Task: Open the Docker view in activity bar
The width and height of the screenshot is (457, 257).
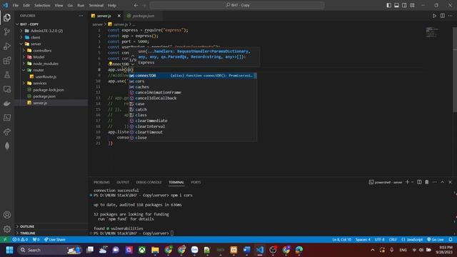Action: click(x=7, y=103)
